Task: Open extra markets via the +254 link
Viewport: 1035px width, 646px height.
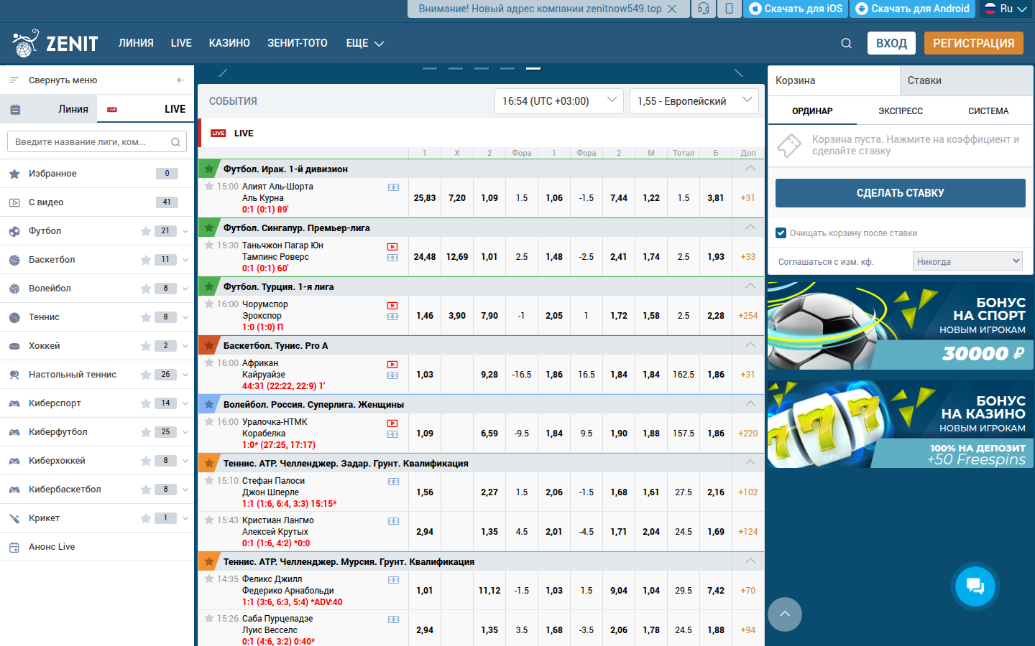Action: tap(747, 314)
